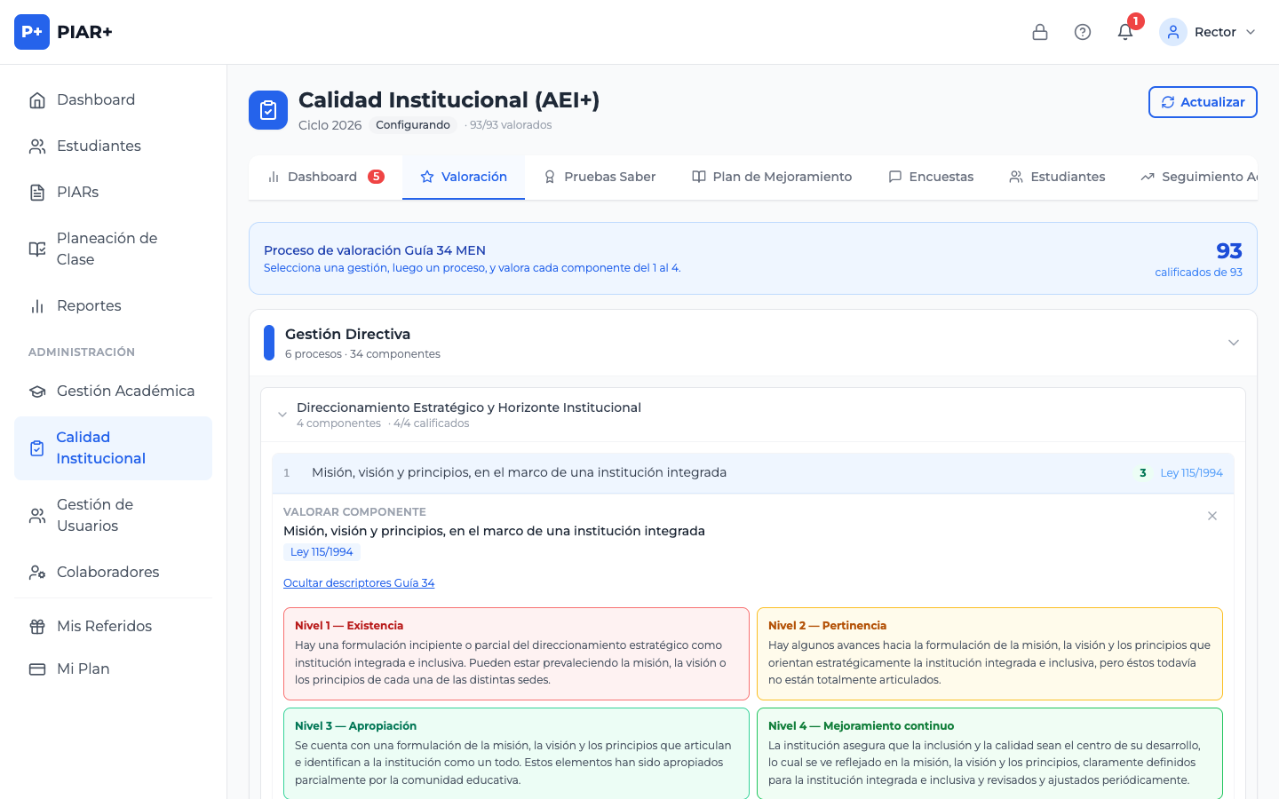Screen dimensions: 1279x799
Task: Switch to the Pruebas Saber tab
Action: tap(600, 177)
